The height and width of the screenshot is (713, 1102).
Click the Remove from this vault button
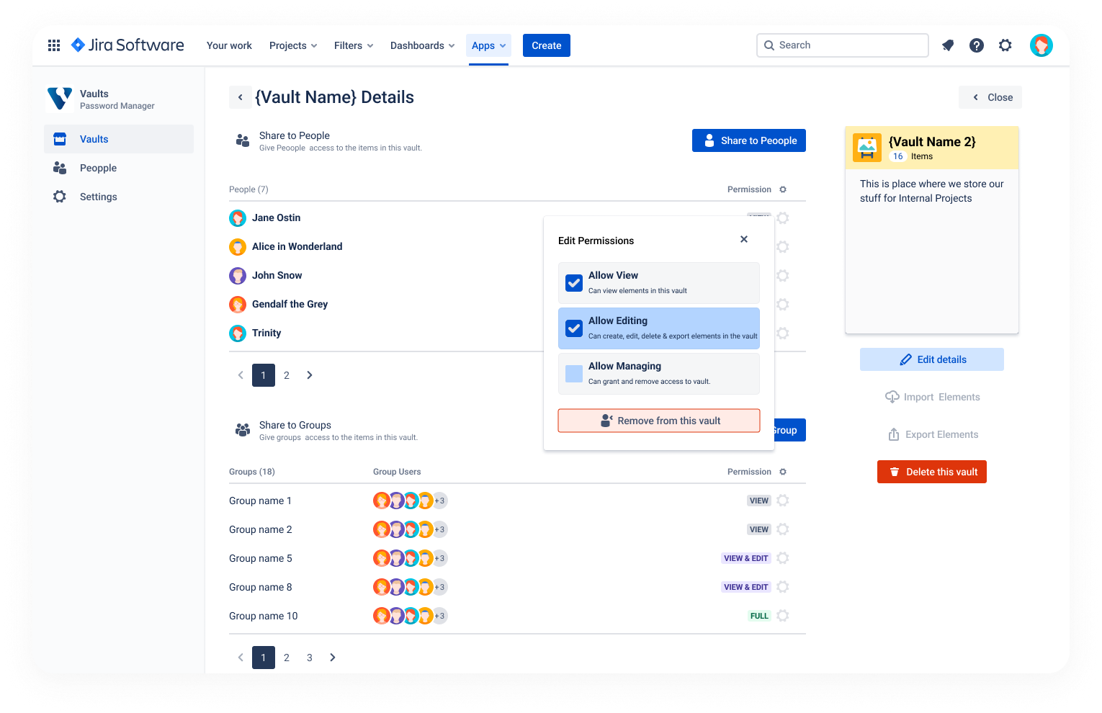pyautogui.click(x=658, y=421)
